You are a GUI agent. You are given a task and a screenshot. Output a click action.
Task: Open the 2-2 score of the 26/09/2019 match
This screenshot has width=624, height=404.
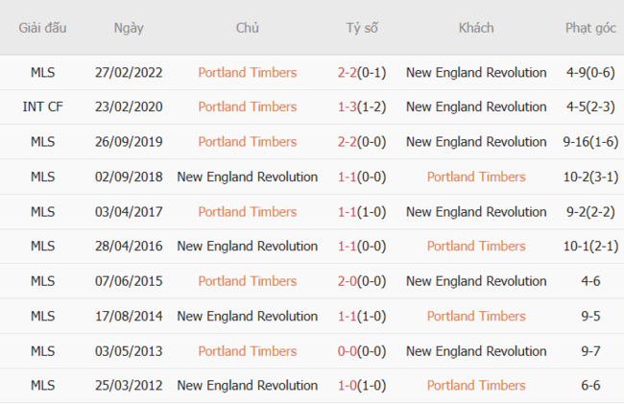[x=348, y=142]
